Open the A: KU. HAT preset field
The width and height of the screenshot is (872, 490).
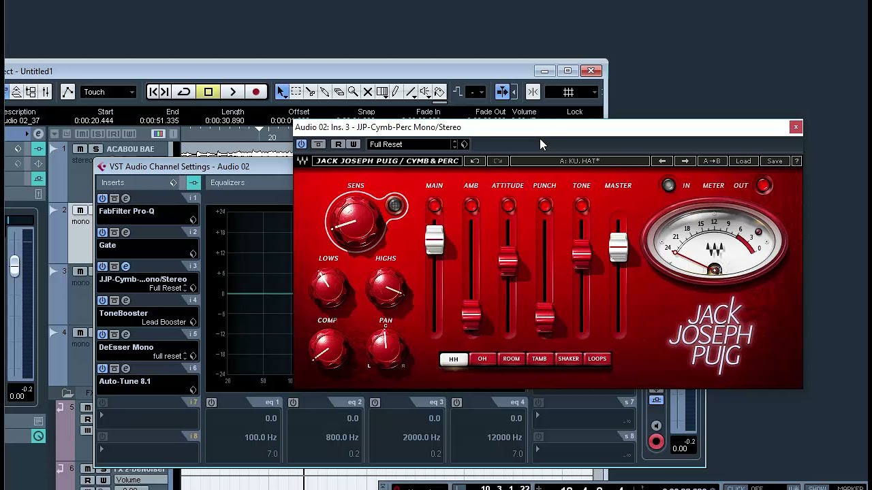[579, 161]
